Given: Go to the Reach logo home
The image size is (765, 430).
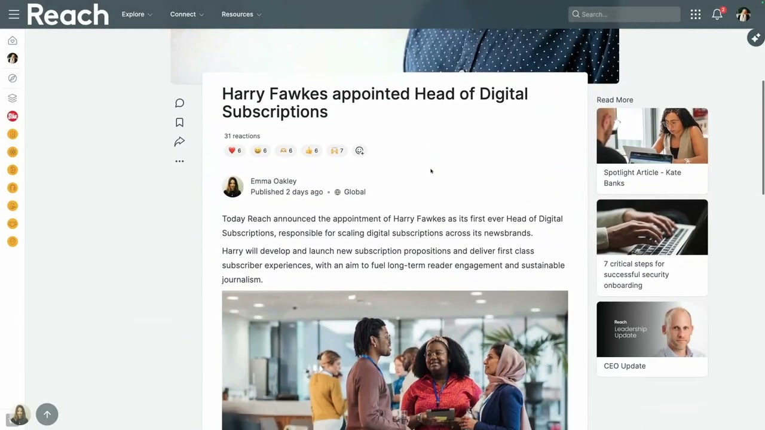Looking at the screenshot, I should [x=68, y=14].
